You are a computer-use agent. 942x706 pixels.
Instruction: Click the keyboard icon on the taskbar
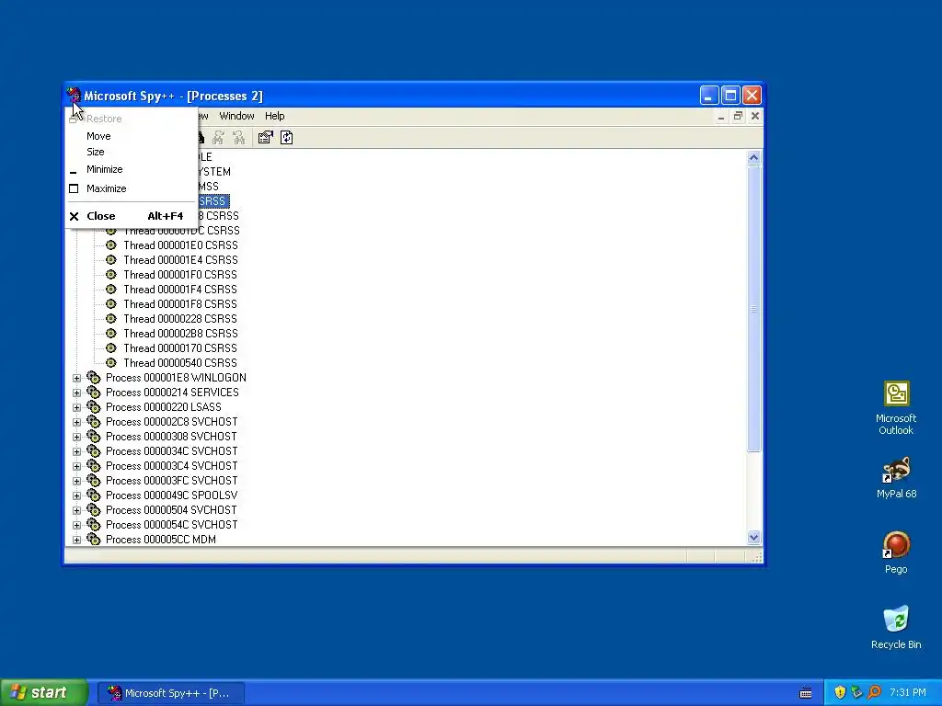[x=806, y=693]
